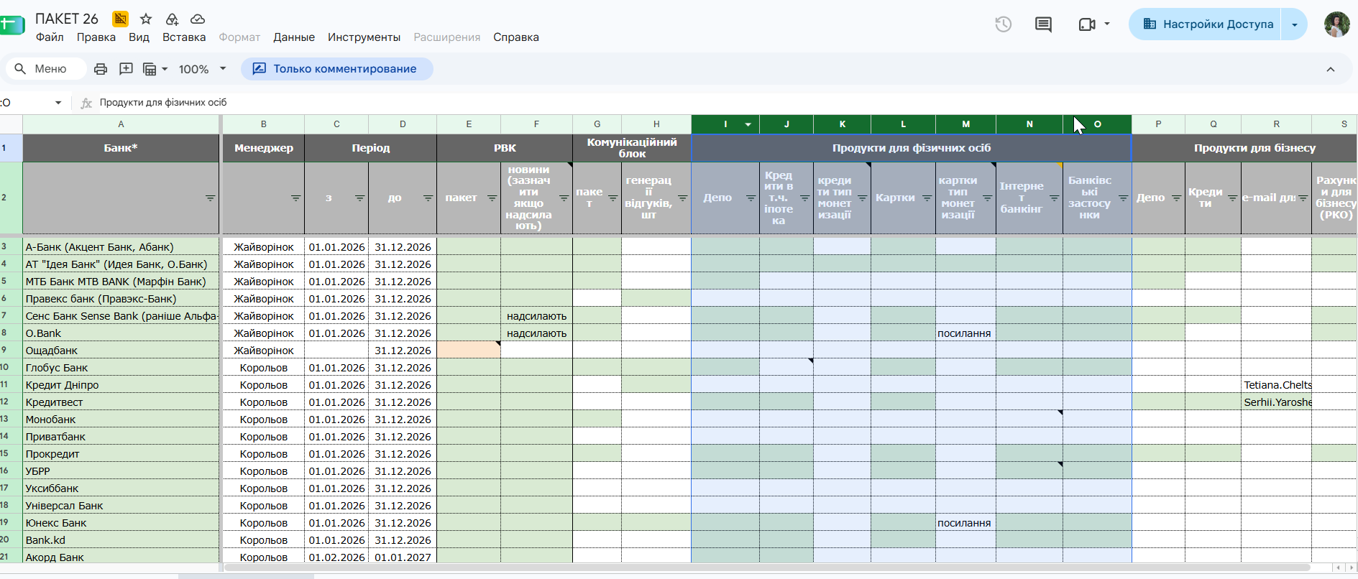Open the comments panel icon
The height and width of the screenshot is (579, 1358).
point(1043,24)
